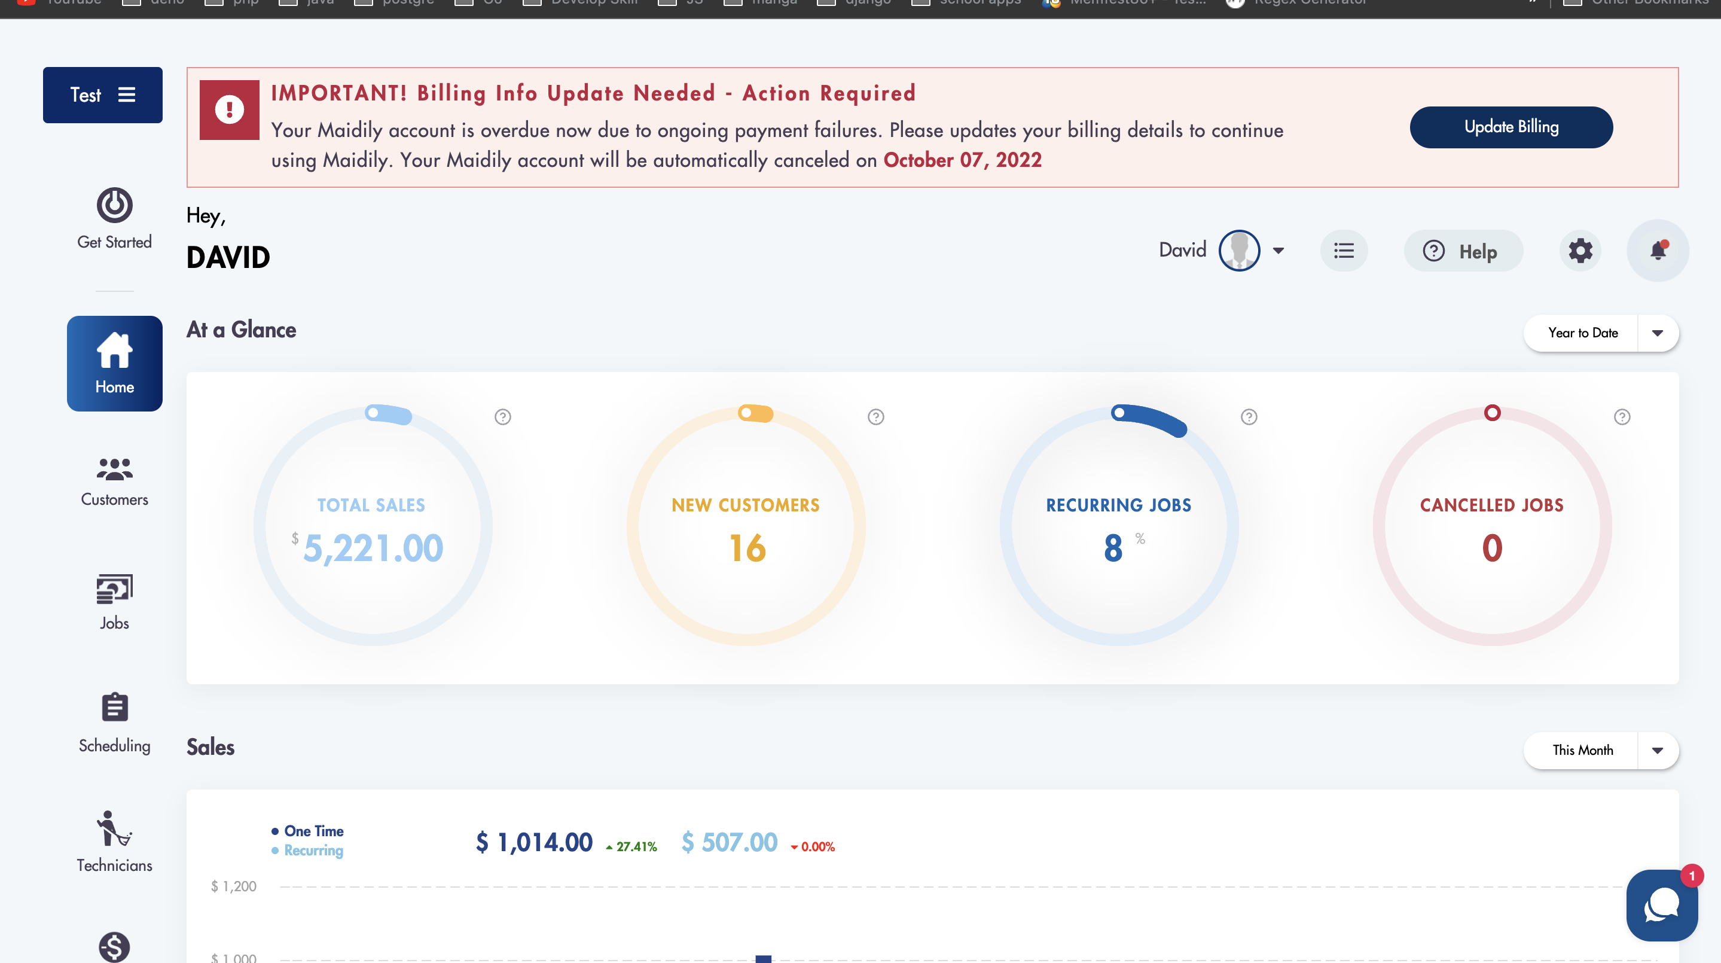Click the Help button
This screenshot has width=1721, height=963.
click(x=1463, y=251)
